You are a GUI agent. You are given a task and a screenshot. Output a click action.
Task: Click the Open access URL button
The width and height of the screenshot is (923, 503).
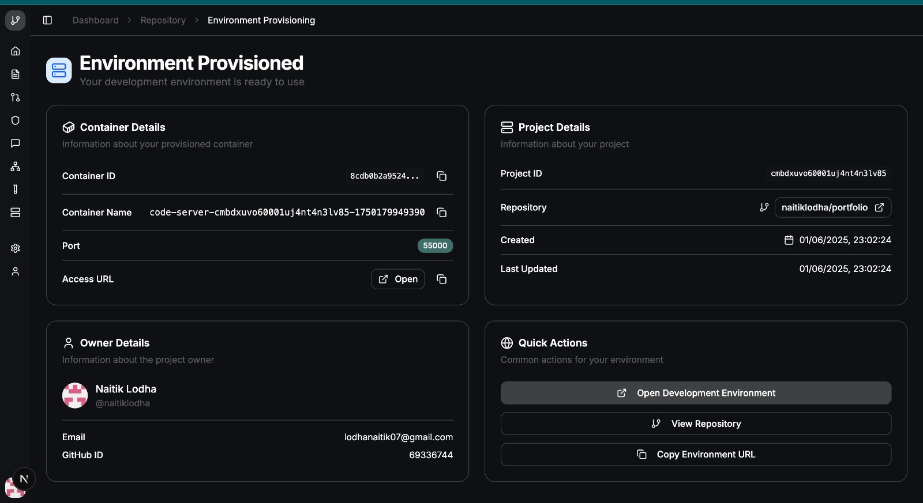click(x=397, y=279)
